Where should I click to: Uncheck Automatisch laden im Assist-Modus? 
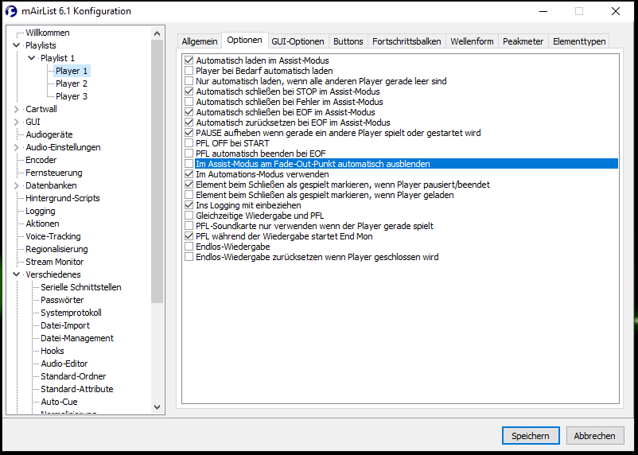[189, 60]
